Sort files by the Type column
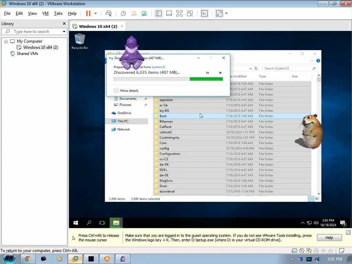The width and height of the screenshot is (352, 264). click(x=262, y=76)
